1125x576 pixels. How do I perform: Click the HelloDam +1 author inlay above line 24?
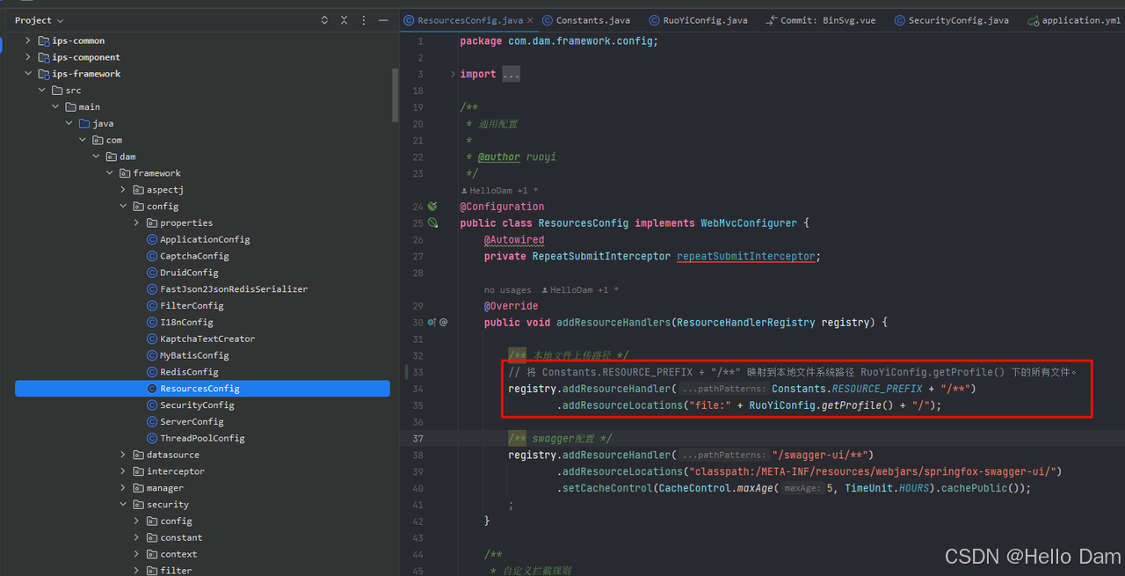pos(498,190)
